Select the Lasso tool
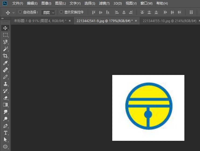This screenshot has width=200, height=151. (5, 42)
